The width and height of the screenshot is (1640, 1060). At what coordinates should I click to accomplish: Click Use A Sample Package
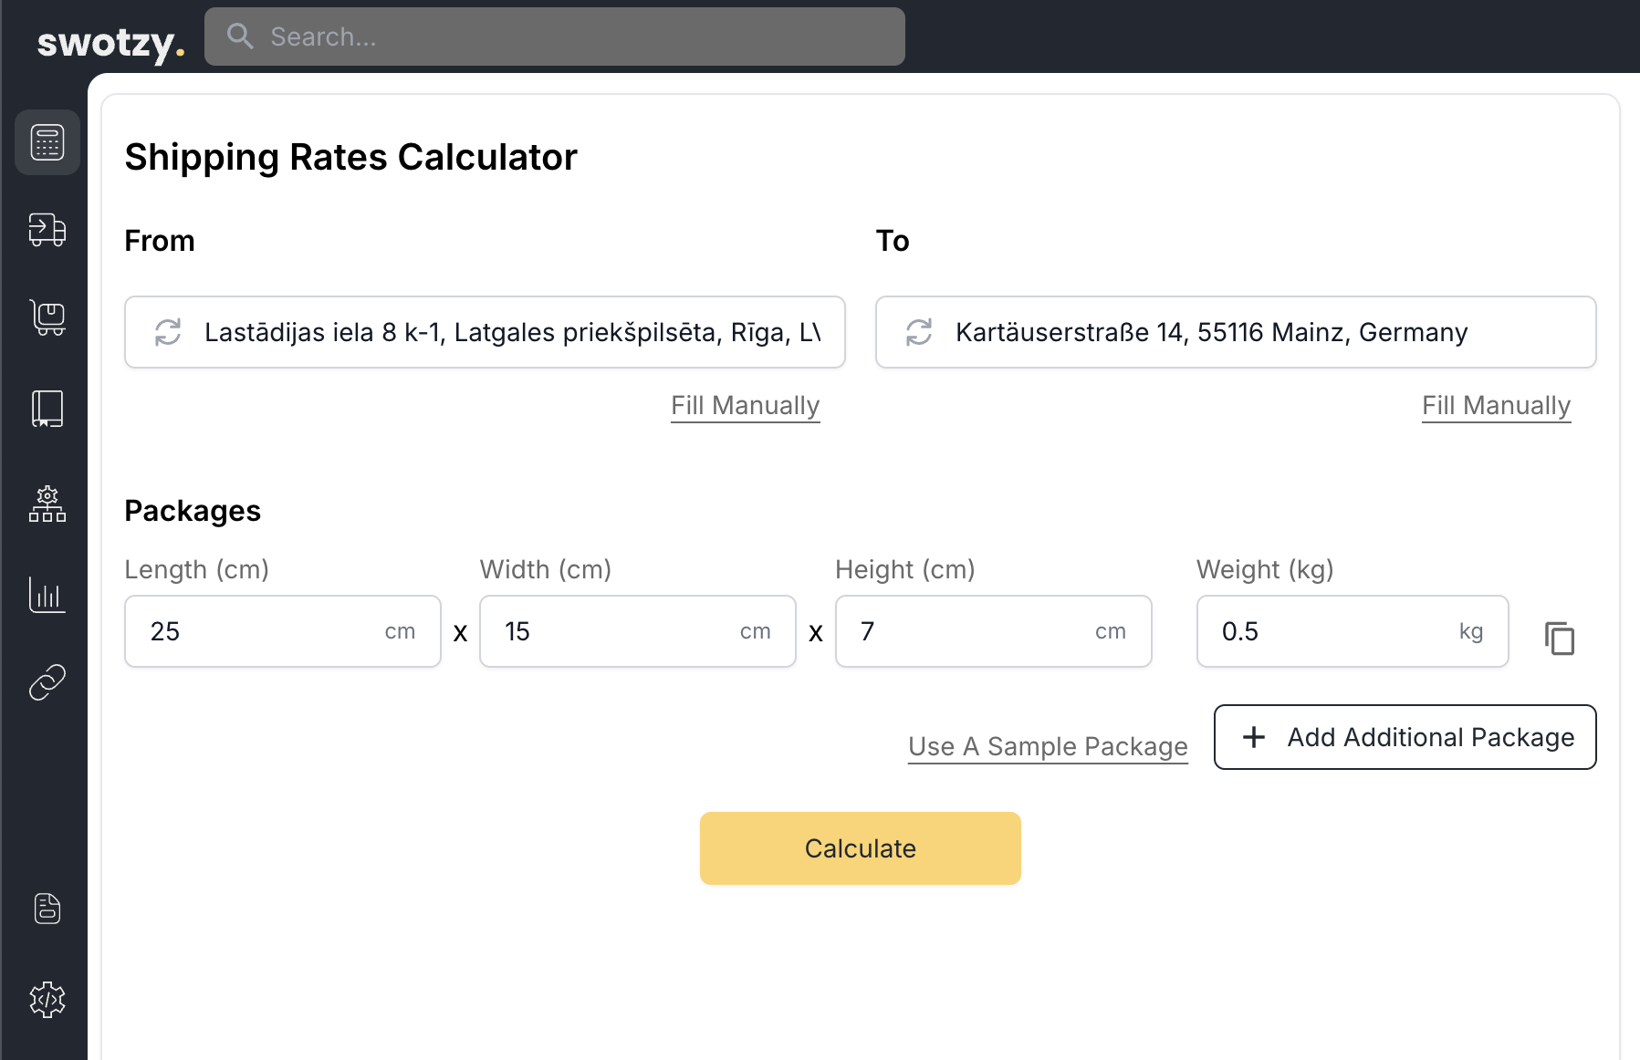(1047, 746)
